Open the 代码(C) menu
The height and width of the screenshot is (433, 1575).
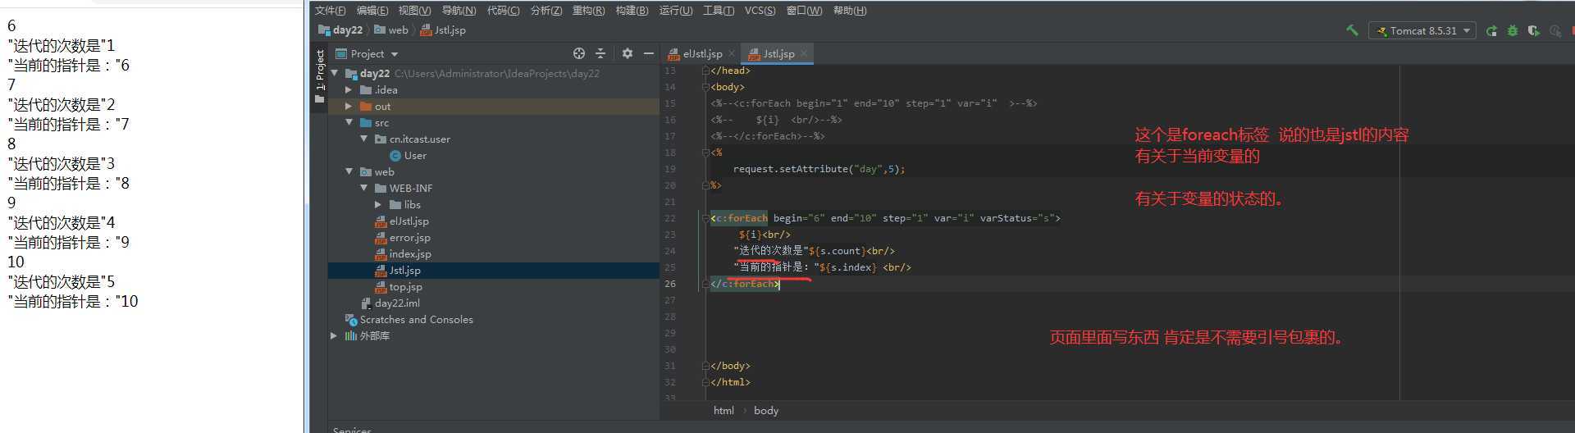503,11
